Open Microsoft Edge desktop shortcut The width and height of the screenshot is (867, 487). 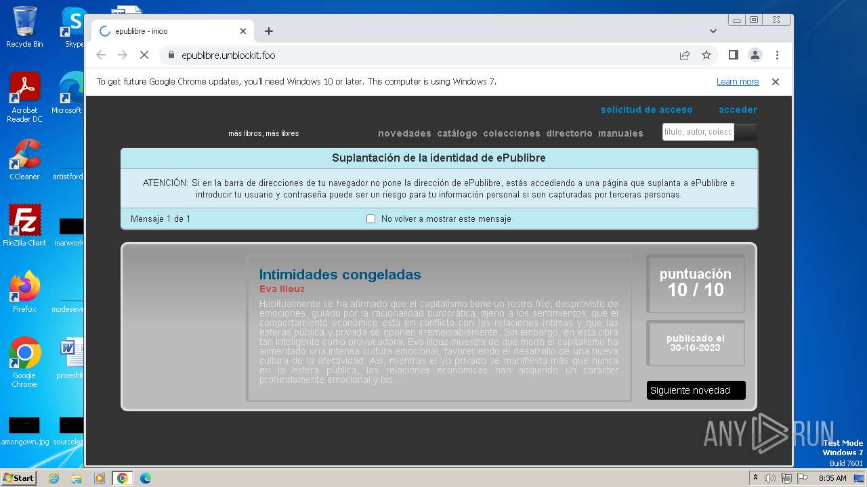(x=68, y=93)
